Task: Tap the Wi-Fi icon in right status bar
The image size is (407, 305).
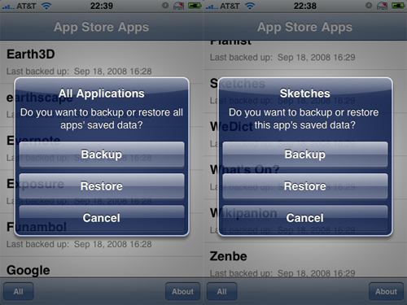Action: (x=250, y=6)
